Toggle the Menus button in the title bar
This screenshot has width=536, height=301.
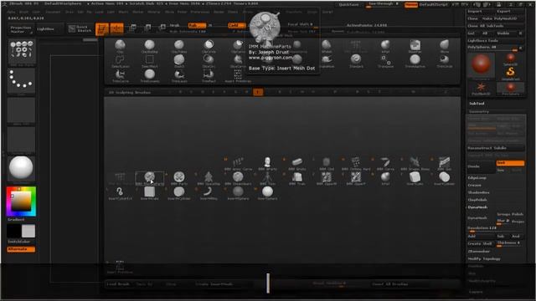(410, 5)
